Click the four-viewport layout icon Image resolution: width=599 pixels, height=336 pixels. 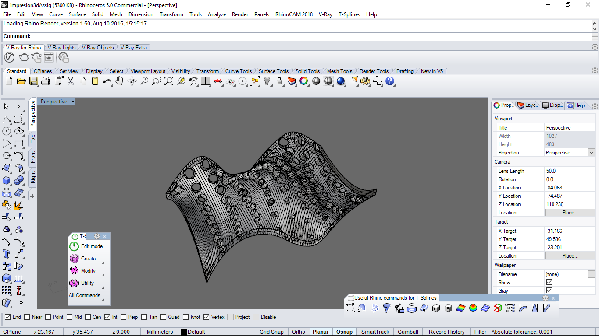click(206, 81)
